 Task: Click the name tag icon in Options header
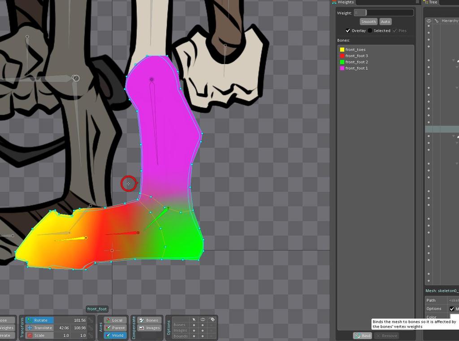[212, 319]
